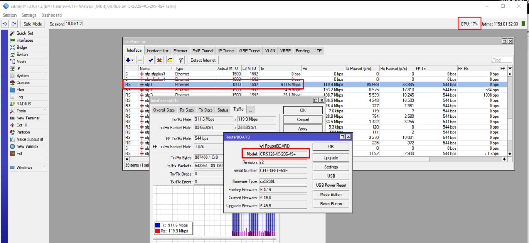Screen dimensions: 529x243
Task: Click the Undo arrow icon
Action: pyautogui.click(x=5, y=24)
